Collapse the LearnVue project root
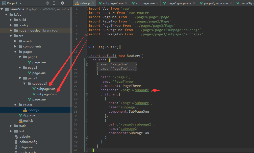 click(x=2, y=9)
